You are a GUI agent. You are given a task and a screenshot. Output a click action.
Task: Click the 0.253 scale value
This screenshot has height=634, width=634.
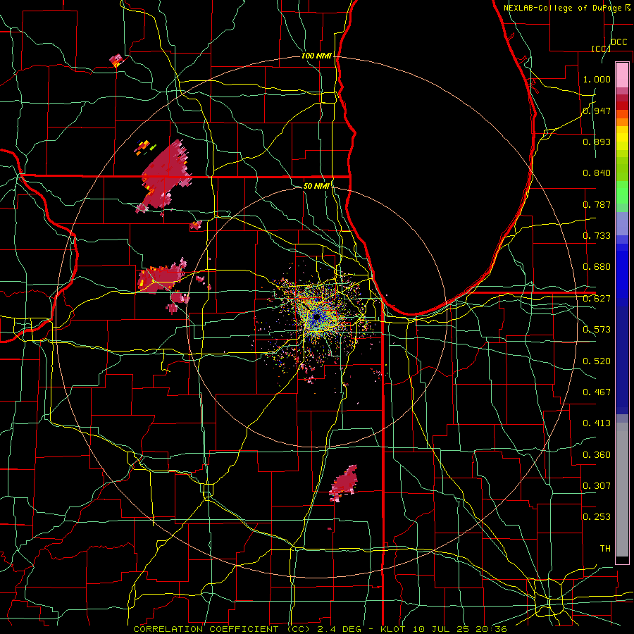tap(597, 517)
